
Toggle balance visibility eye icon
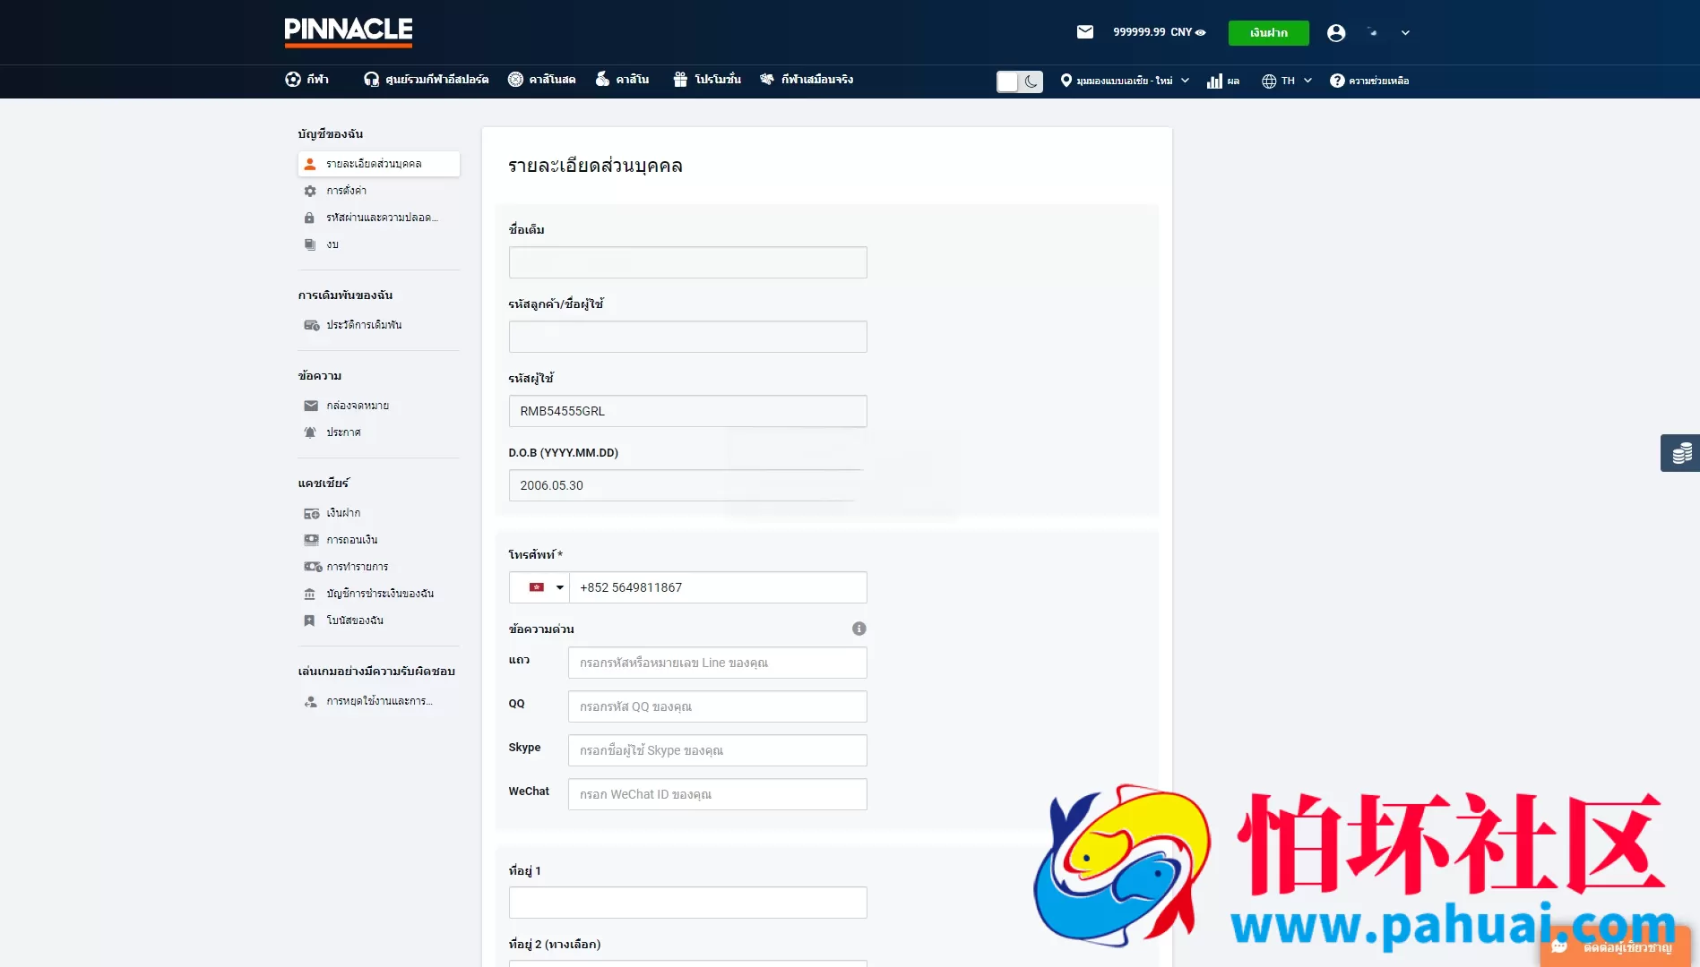click(1201, 32)
